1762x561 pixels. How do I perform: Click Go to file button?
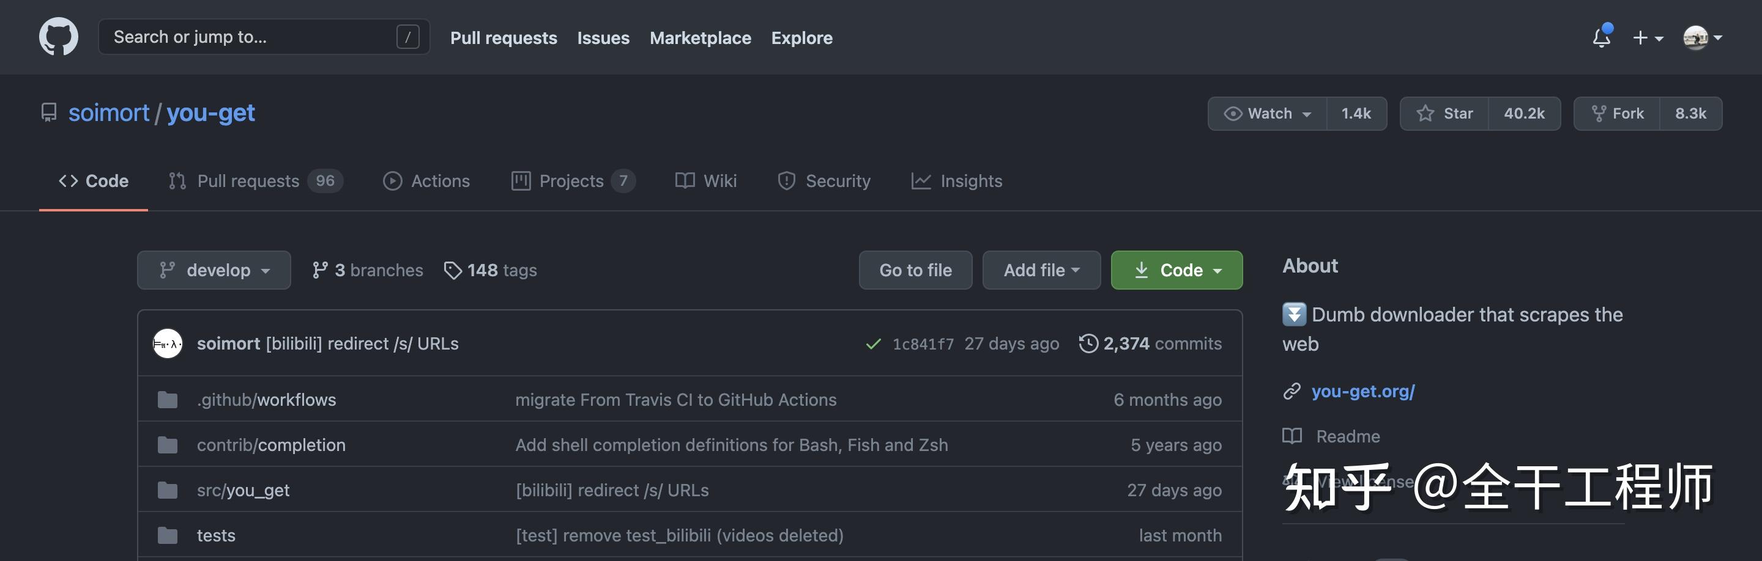915,271
